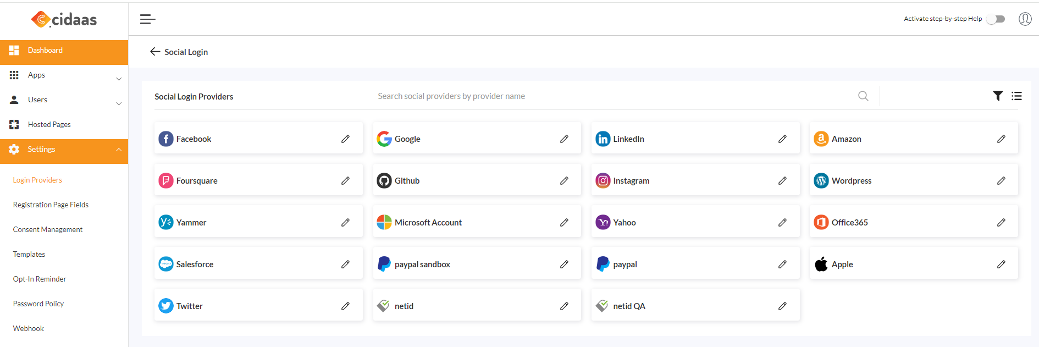The width and height of the screenshot is (1039, 347).
Task: Click the Google logo
Action: point(384,139)
